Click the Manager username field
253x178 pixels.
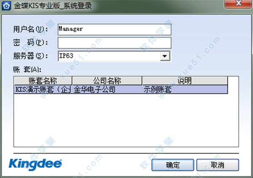pos(114,29)
